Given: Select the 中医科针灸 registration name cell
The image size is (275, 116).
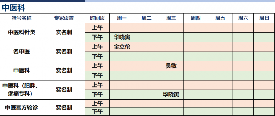Looking at the screenshot, I should tap(22, 32).
